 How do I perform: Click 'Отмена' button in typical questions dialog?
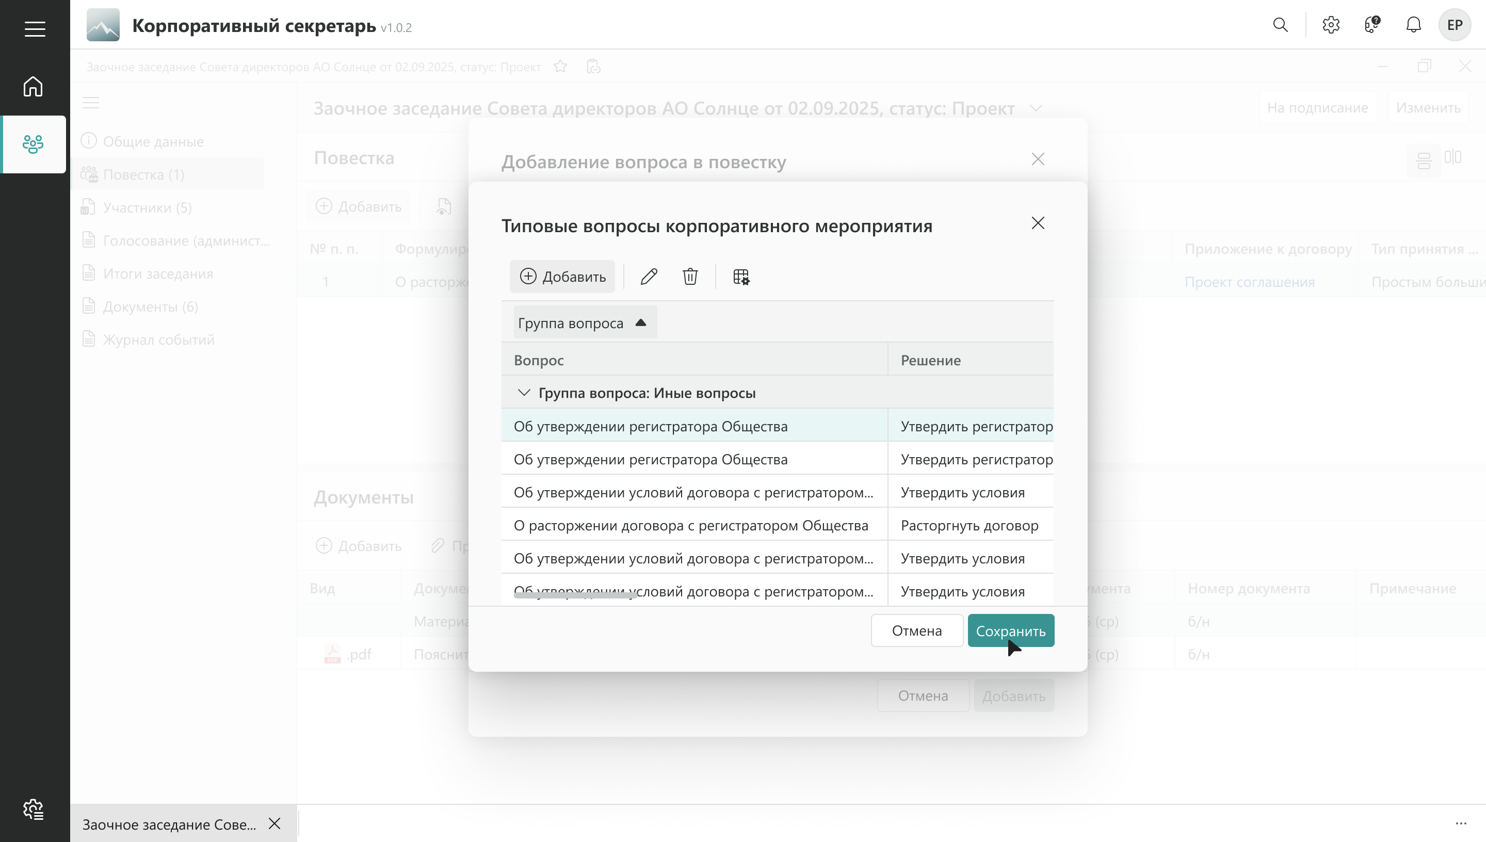click(x=916, y=630)
